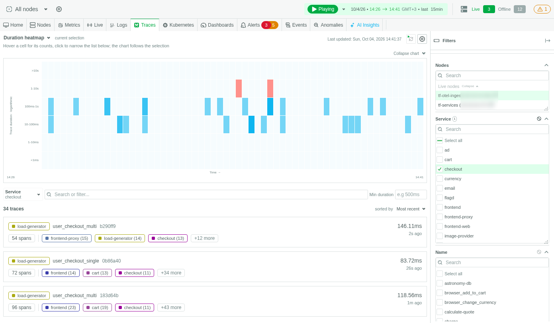Viewport: 554px width, 323px height.
Task: Pause live updates with the Playing button
Action: point(323,9)
